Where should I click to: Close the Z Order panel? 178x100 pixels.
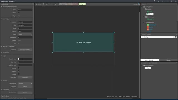(176, 63)
